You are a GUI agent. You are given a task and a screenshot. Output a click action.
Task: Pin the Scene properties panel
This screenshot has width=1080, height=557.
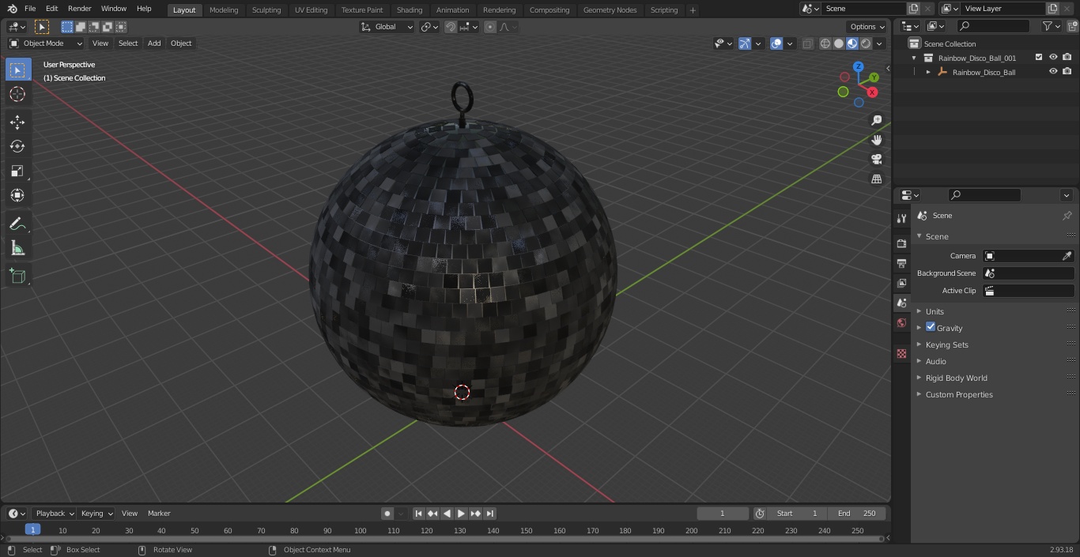1067,216
